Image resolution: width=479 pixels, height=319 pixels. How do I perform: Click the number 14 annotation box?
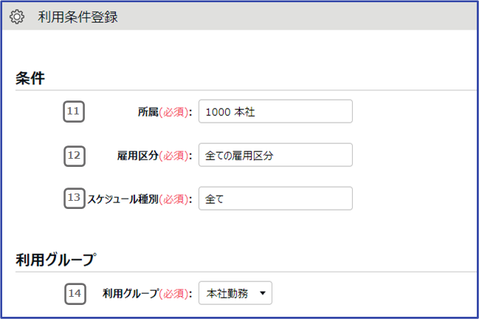coord(75,294)
